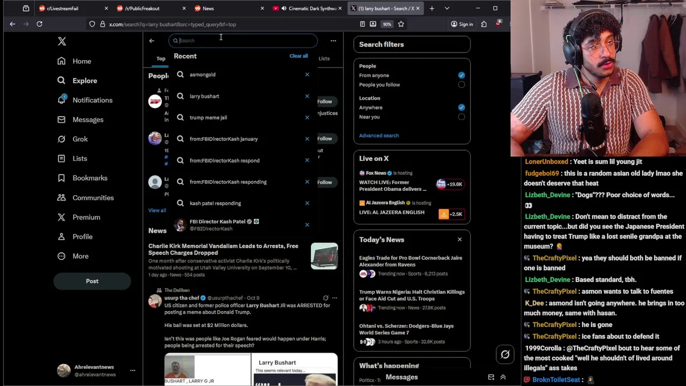Screen dimensions: 686x386
Task: Click the browser address bar URL
Action: (x=172, y=24)
